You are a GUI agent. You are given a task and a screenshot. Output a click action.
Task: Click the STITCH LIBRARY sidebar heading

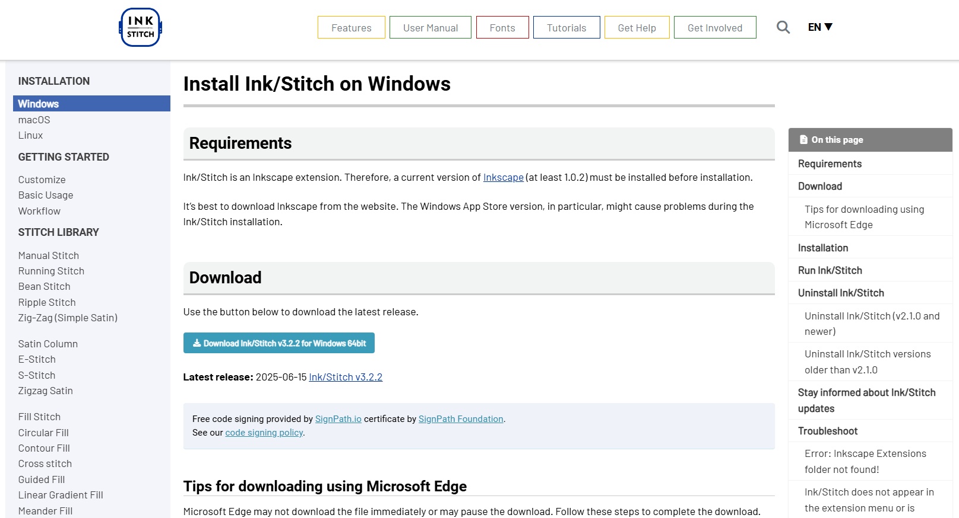click(x=59, y=232)
